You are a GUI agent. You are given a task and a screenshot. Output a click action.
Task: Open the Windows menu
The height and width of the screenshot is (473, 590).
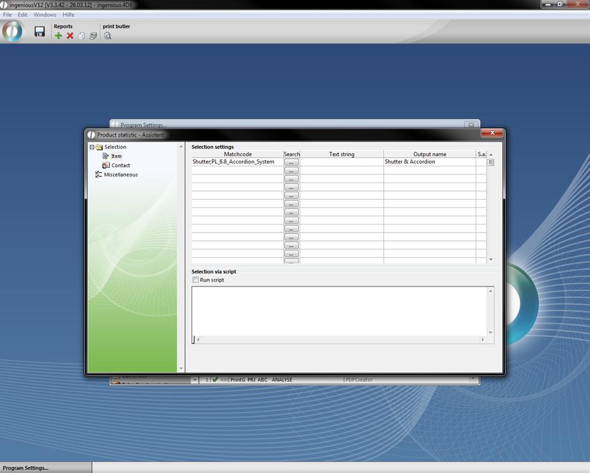[x=44, y=15]
